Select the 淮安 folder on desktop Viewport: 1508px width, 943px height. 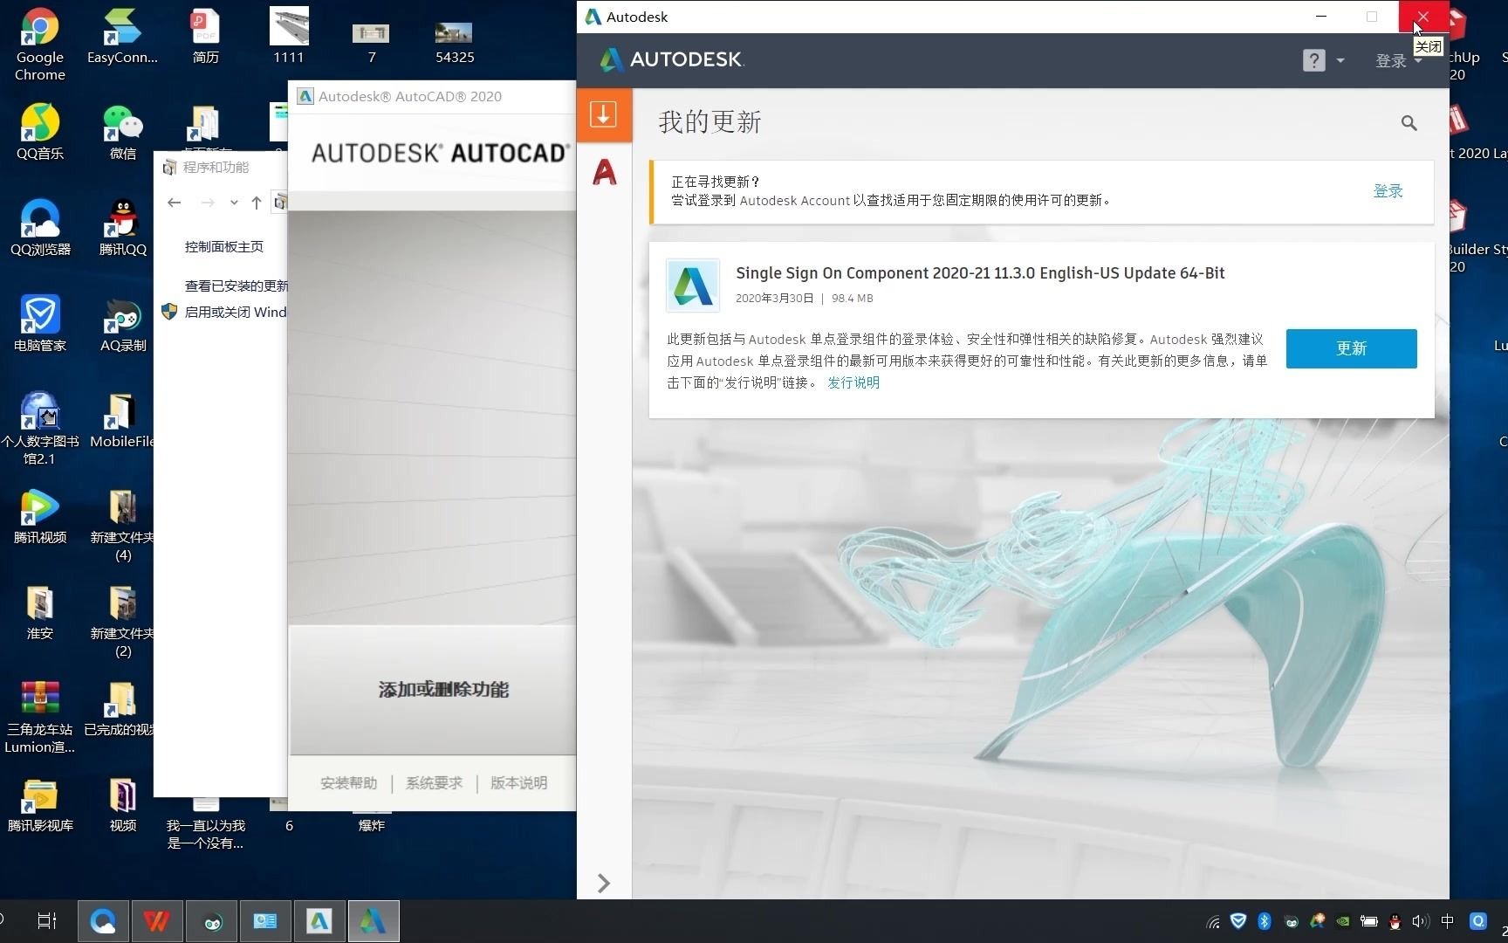40,613
